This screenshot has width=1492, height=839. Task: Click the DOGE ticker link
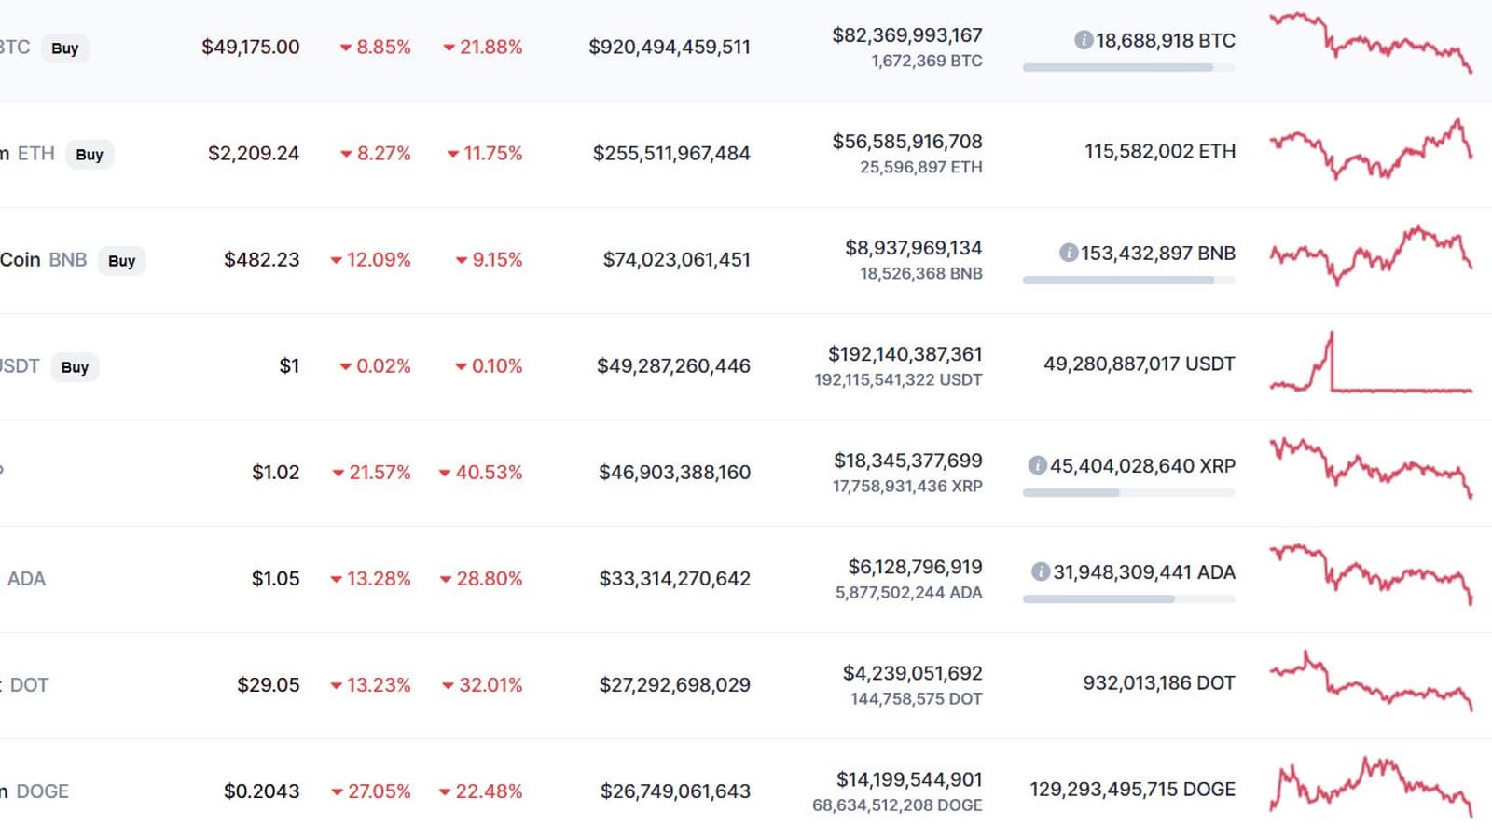coord(42,791)
